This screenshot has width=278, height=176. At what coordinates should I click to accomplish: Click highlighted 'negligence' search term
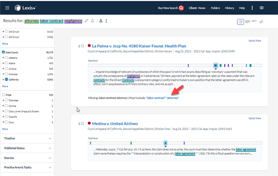tap(73, 21)
